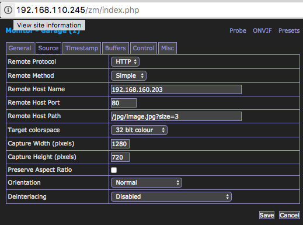The width and height of the screenshot is (303, 225).
Task: Open the Target colorspace dropdown
Action: tap(139, 130)
